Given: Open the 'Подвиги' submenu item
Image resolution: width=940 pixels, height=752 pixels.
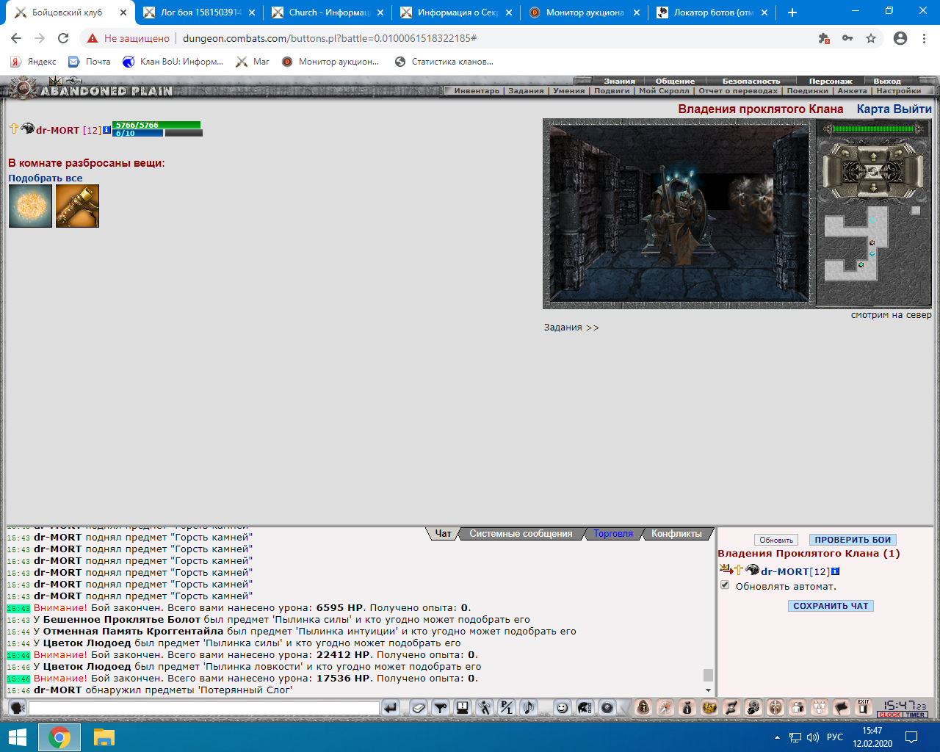Looking at the screenshot, I should pyautogui.click(x=612, y=91).
